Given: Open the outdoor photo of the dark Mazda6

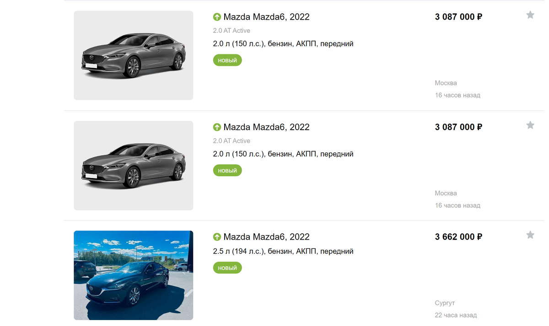Looking at the screenshot, I should 134,275.
